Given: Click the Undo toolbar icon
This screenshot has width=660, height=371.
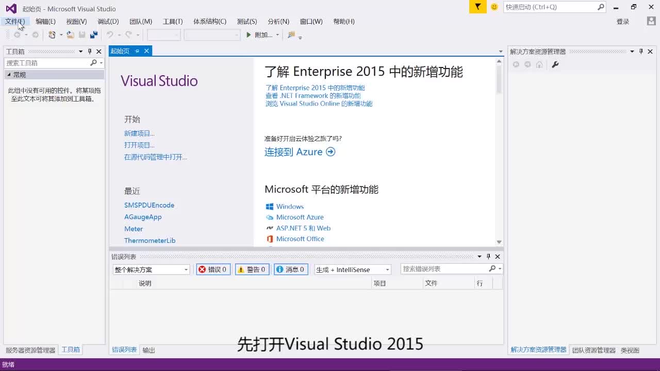Looking at the screenshot, I should coord(109,35).
